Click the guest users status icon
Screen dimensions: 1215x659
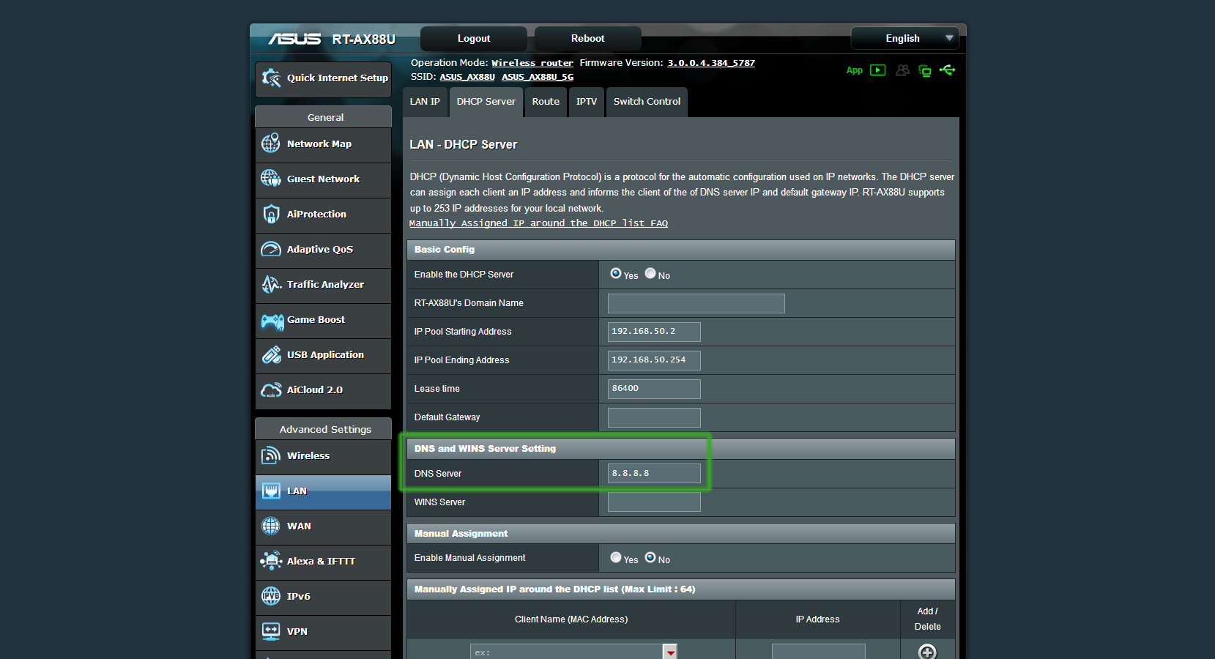pos(902,70)
